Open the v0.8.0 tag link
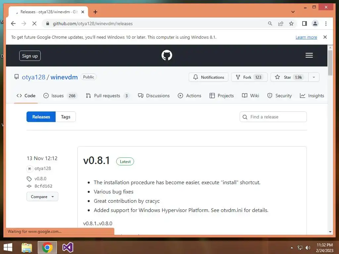This screenshot has height=254, width=339. coord(40,179)
